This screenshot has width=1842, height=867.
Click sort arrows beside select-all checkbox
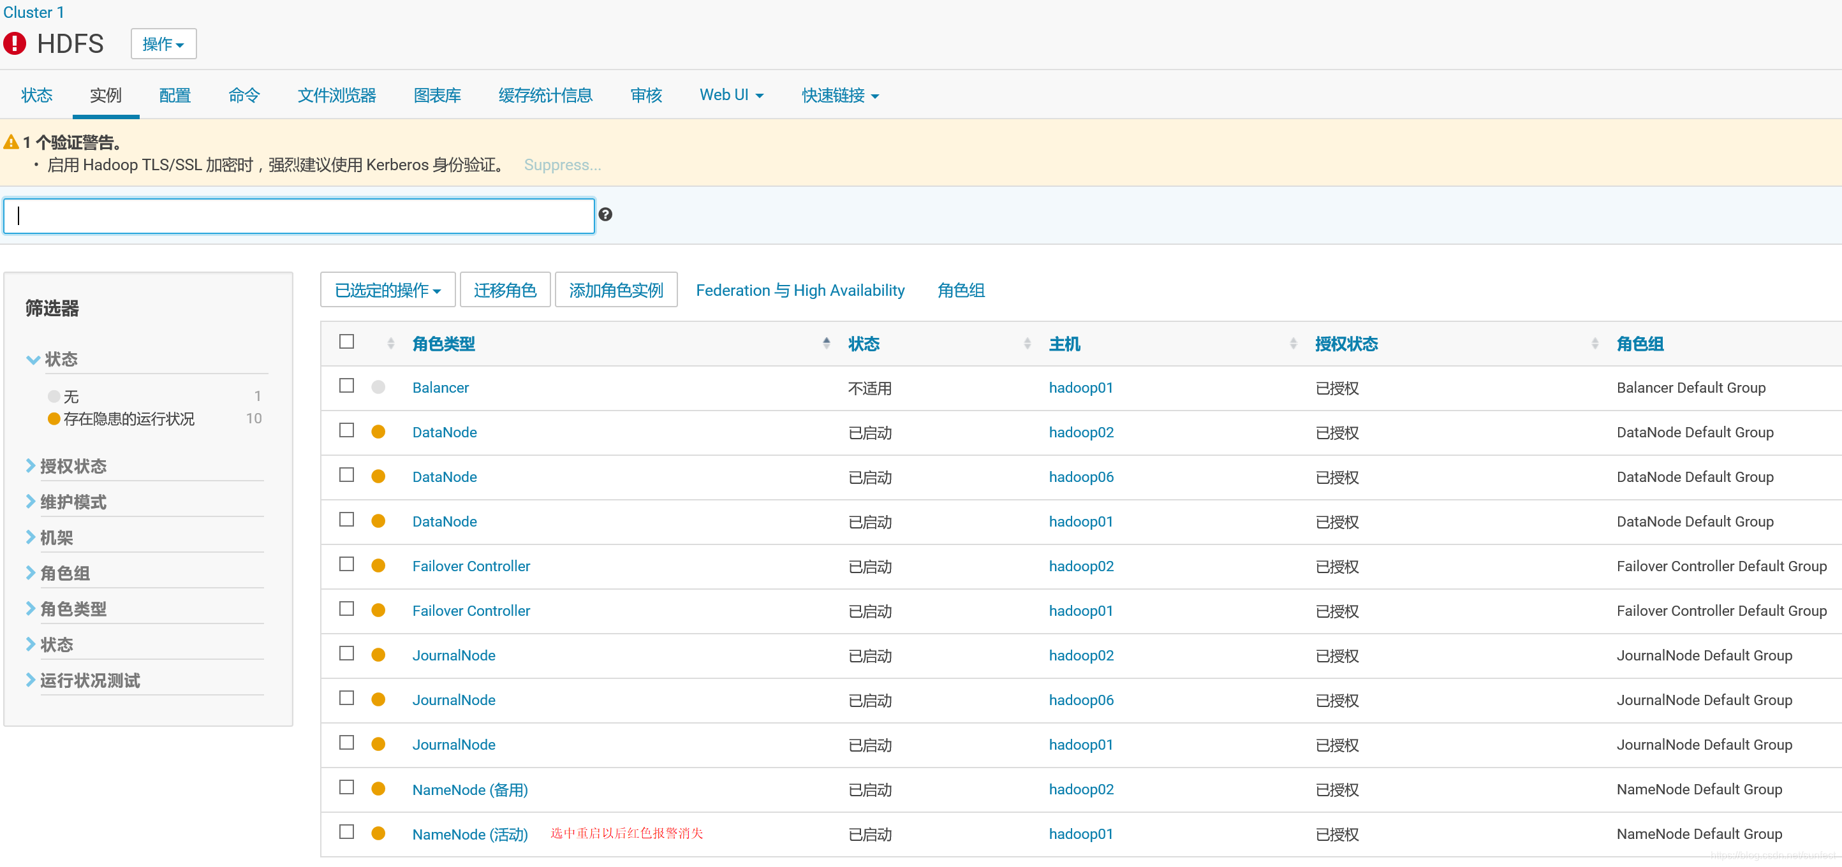pos(390,343)
